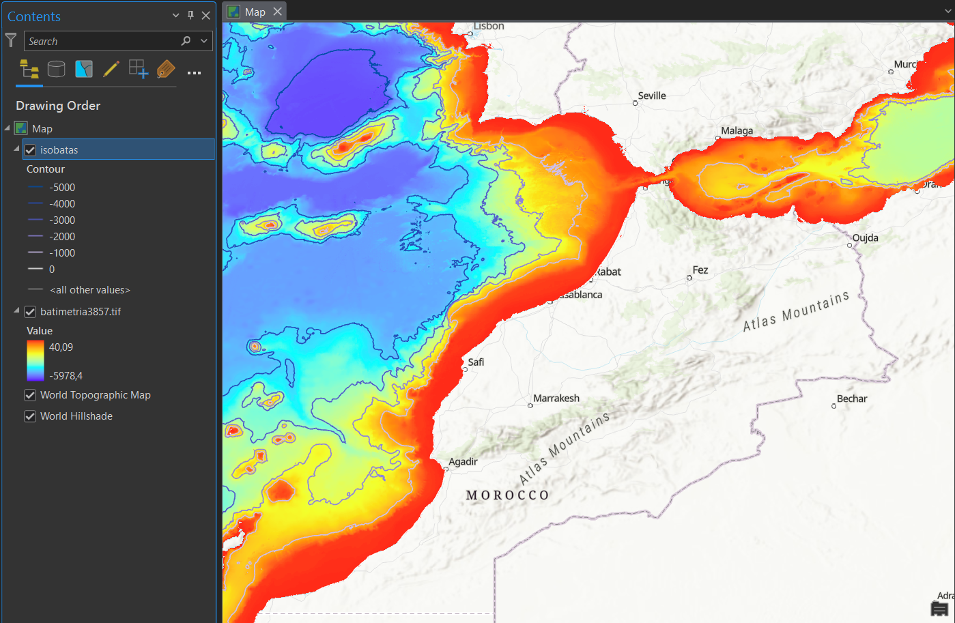Pin the Contents pane with auto-hide icon
Screen dimensions: 955x623
tap(190, 16)
